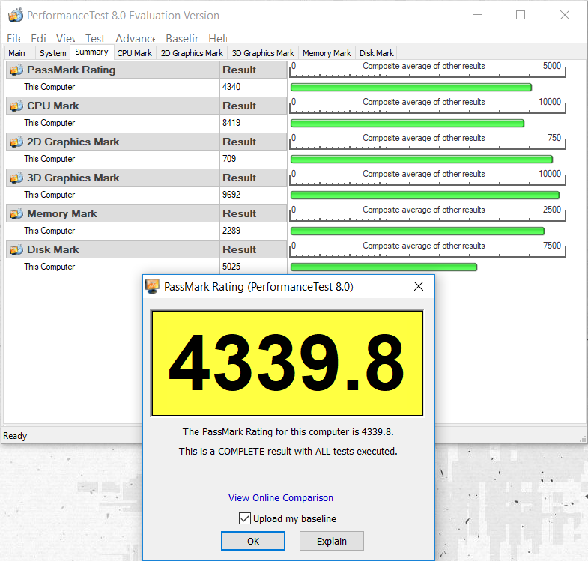Click the Disk Mark green result bar
Screen dimensions: 588x561
click(x=384, y=267)
